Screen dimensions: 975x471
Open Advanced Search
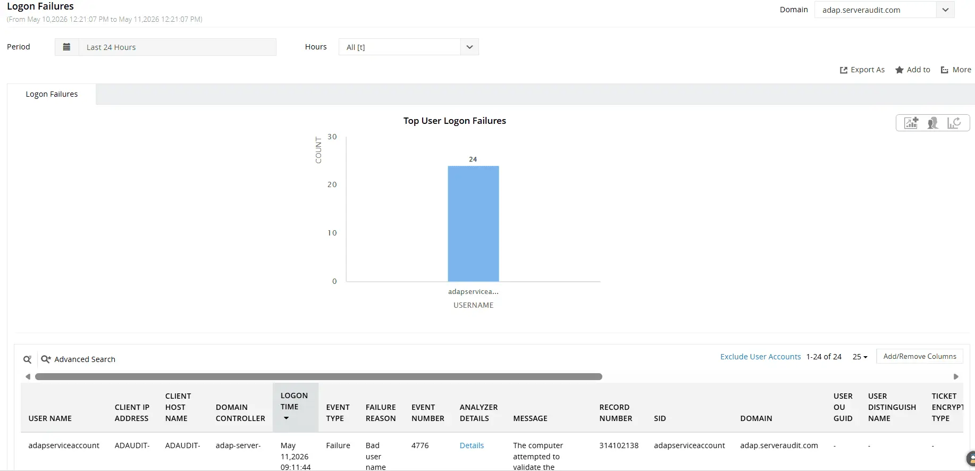78,359
